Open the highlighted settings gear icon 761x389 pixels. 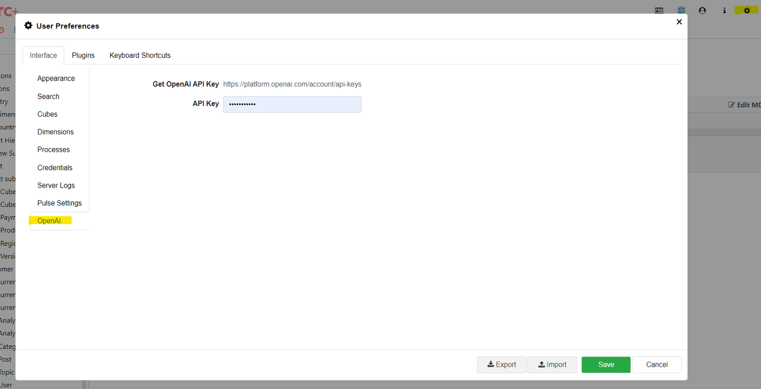pyautogui.click(x=746, y=10)
